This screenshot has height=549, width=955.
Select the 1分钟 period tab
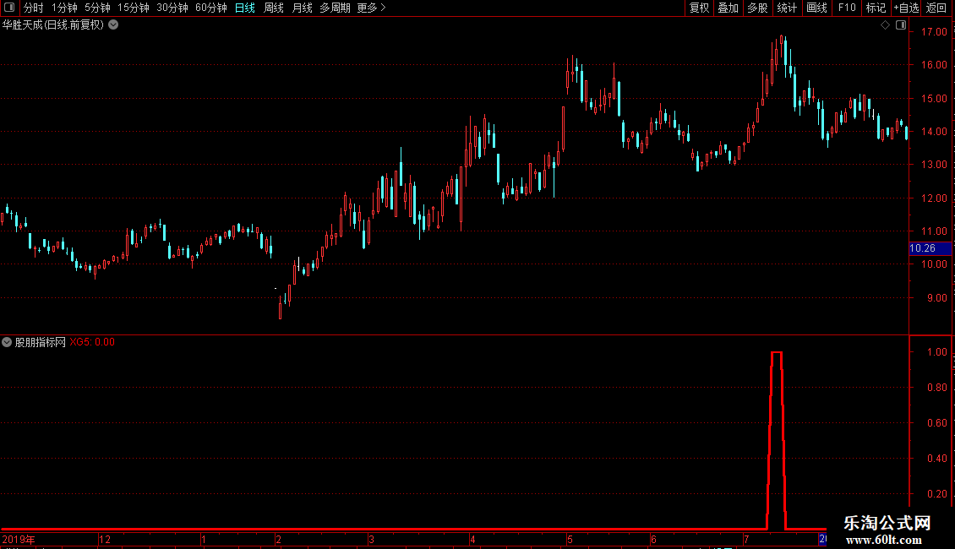click(64, 8)
